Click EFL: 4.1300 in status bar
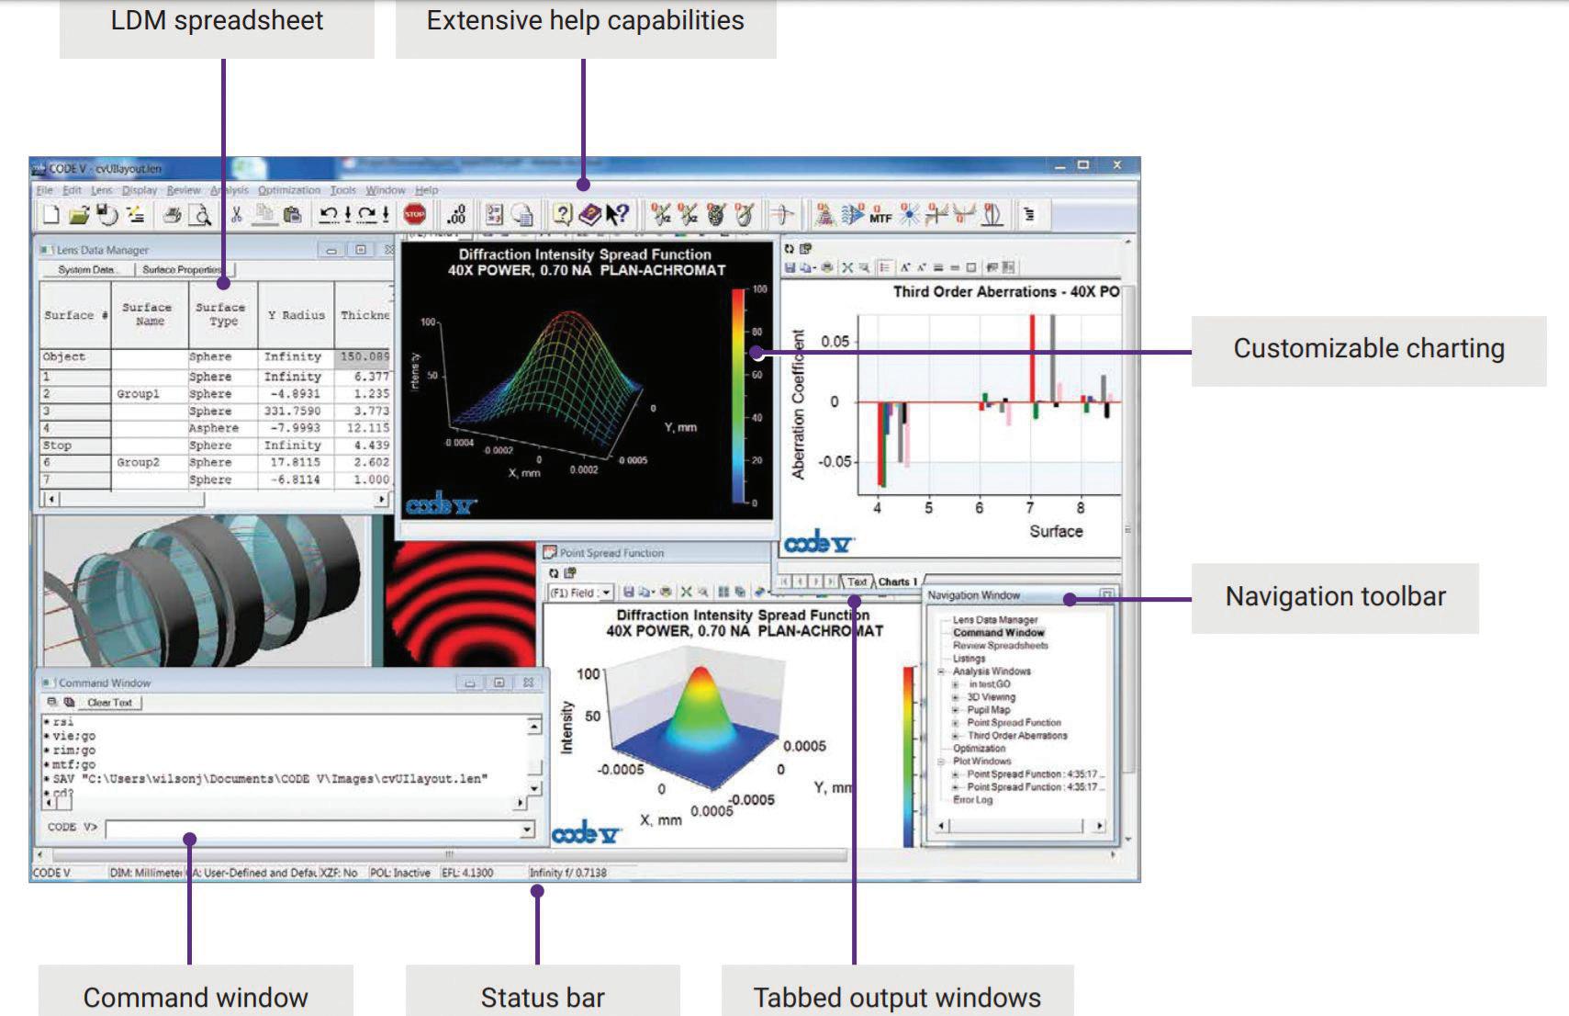 467,873
